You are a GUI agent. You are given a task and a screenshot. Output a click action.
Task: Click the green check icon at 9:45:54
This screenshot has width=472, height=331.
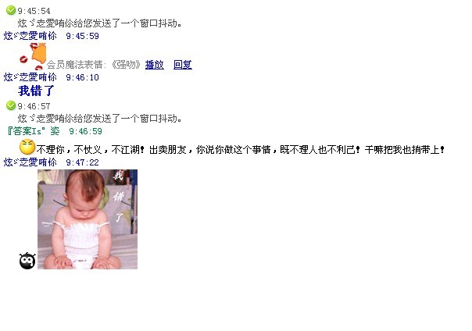[10, 10]
